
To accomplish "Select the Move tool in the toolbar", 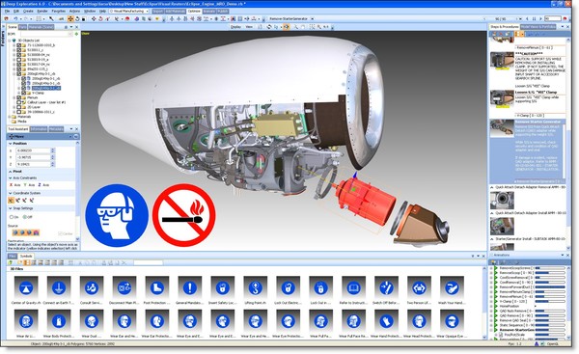I will point(70,19).
